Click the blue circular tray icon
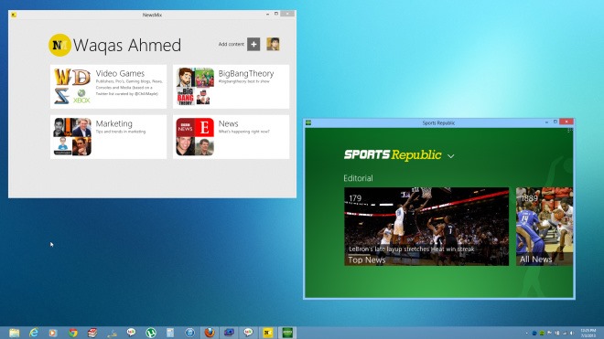 [x=534, y=334]
